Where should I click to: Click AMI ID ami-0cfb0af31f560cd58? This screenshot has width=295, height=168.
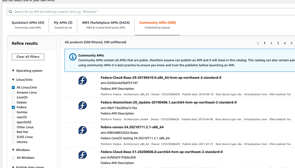click(118, 157)
